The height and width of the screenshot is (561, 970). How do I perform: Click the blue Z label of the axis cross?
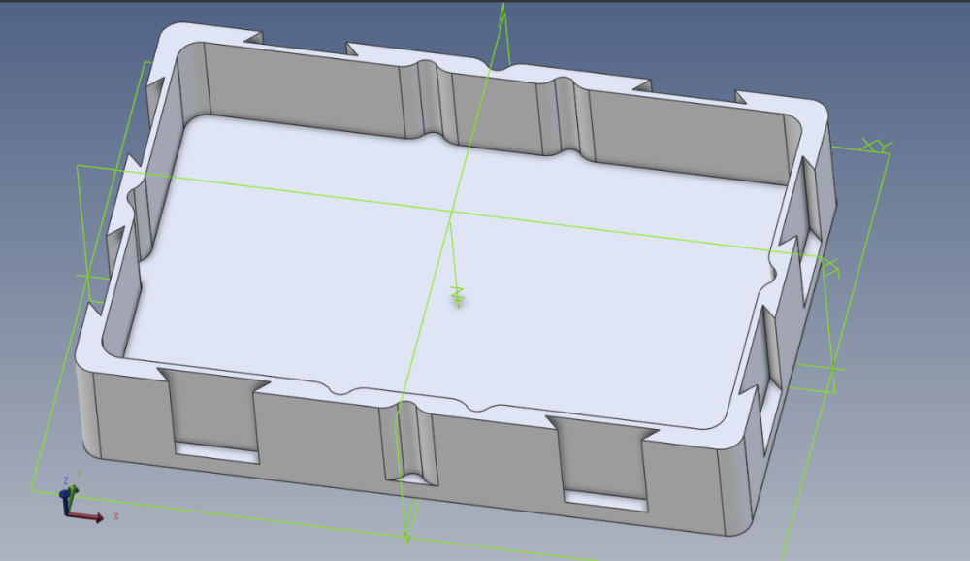coord(66,481)
